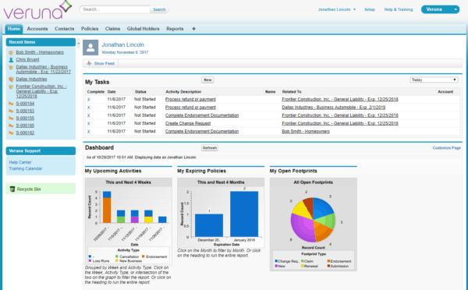Open the Training Calendar link

click(x=26, y=168)
